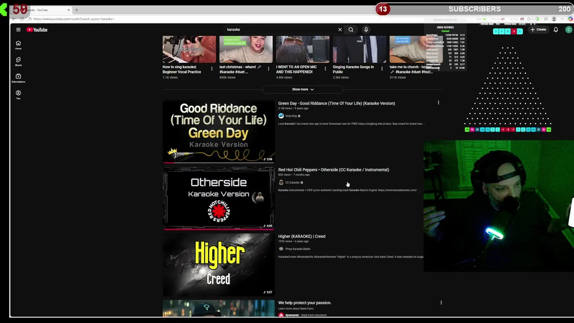Viewport: 574px width, 323px height.
Task: Click the How to sing karaoke short title
Action: pos(182,70)
